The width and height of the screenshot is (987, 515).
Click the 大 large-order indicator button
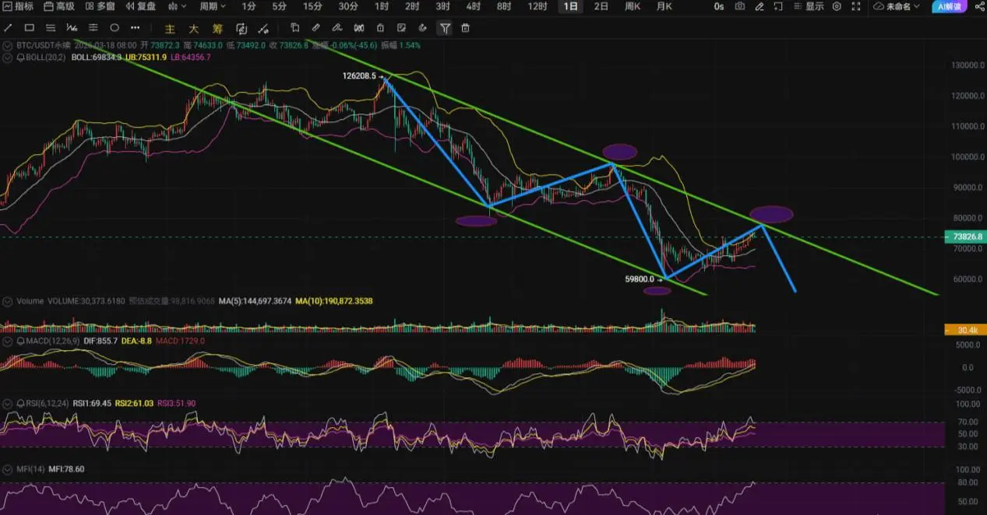tap(194, 29)
